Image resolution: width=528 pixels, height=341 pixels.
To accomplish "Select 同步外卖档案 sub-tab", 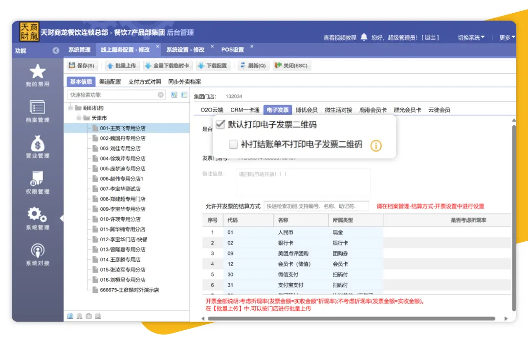I will [184, 82].
